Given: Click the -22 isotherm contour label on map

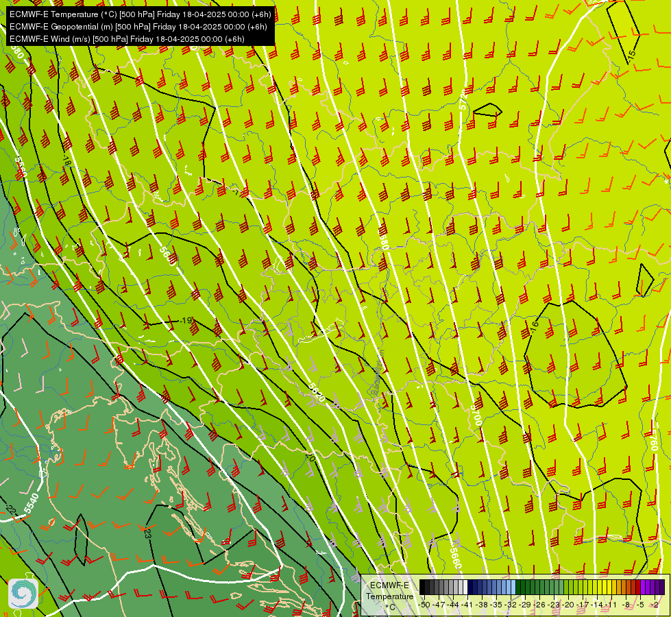Looking at the screenshot, I should click(10, 510).
